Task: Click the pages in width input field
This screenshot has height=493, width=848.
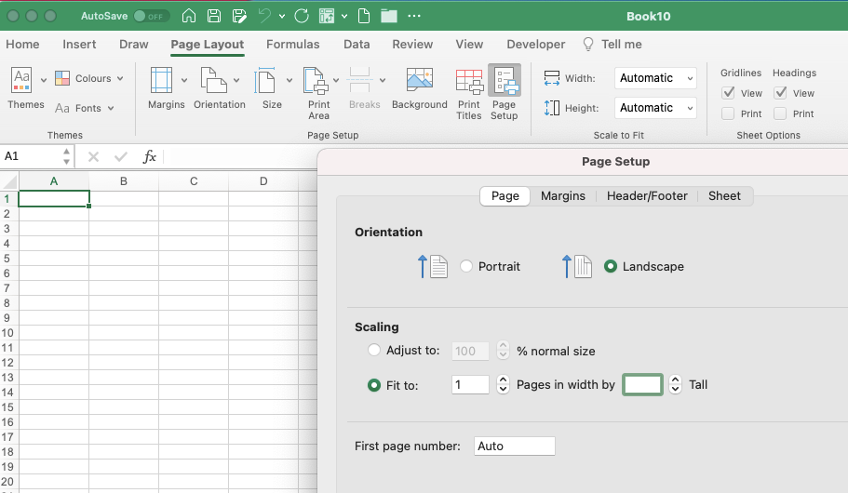Action: point(470,385)
